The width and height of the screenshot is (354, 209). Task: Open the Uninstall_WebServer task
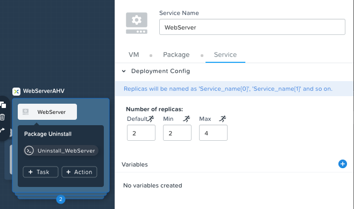pos(61,150)
